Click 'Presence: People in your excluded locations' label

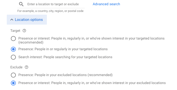coord(65,75)
